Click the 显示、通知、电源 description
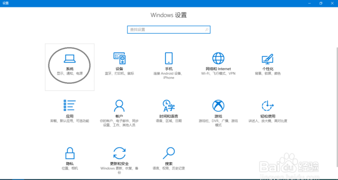This screenshot has height=180, width=338. 70,73
